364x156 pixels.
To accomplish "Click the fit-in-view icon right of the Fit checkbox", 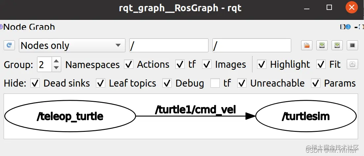I will pyautogui.click(x=352, y=64).
